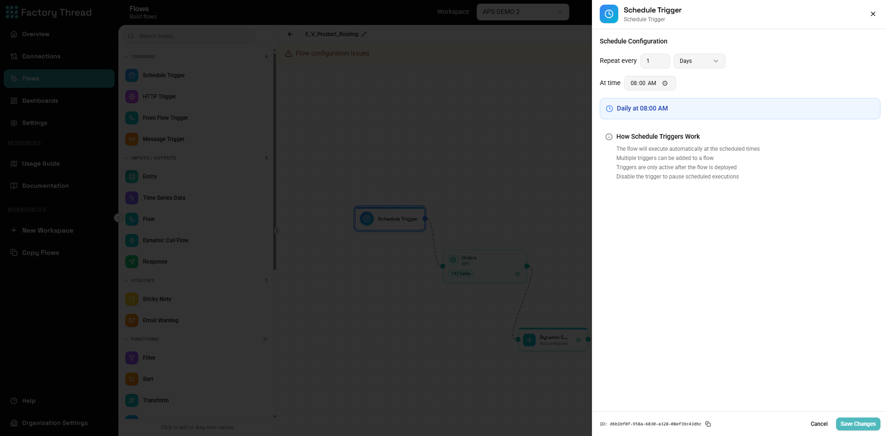Select the HTTP Trigger node icon
886x436 pixels.
(x=132, y=97)
